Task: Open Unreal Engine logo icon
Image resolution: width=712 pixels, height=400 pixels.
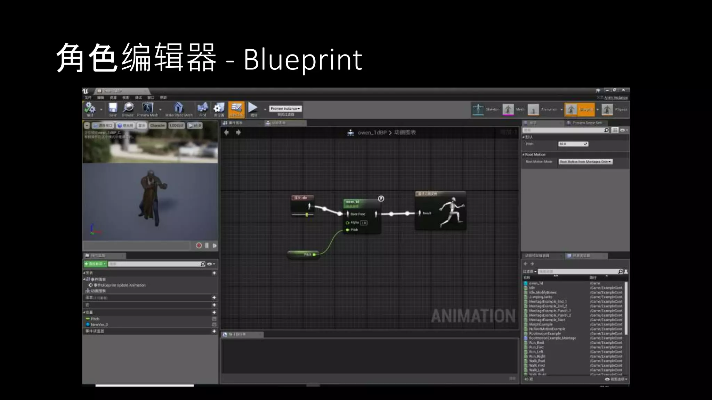Action: click(x=86, y=91)
